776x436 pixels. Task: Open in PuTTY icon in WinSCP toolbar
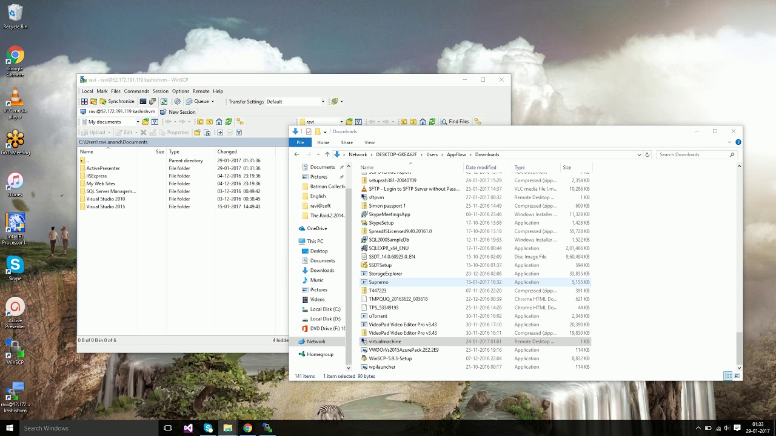click(x=152, y=101)
